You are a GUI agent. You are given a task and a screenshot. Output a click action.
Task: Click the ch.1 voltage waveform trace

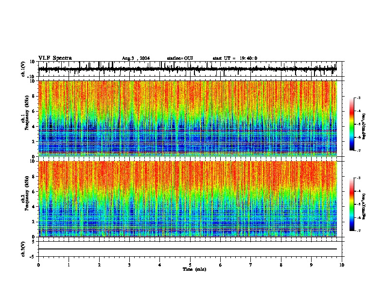point(187,69)
